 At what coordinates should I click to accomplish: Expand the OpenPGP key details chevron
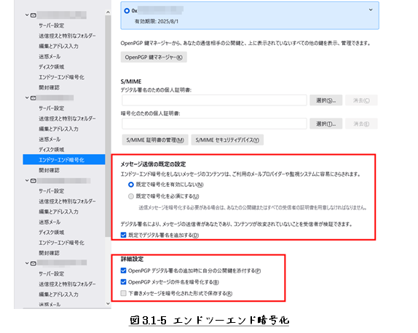coord(371,10)
